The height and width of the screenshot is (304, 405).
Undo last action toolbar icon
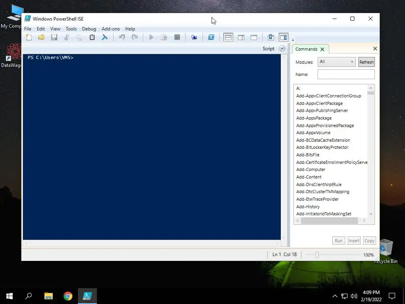pos(122,37)
